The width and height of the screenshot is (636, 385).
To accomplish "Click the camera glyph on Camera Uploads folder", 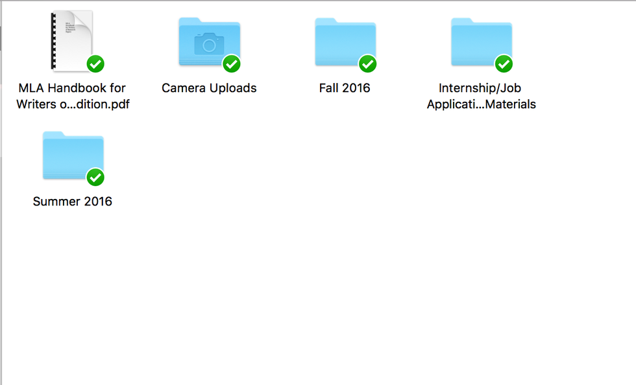I will [x=209, y=45].
